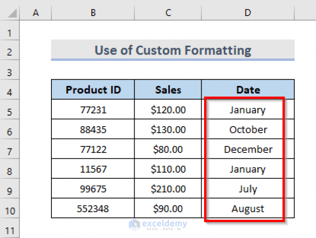Select column B header
The height and width of the screenshot is (238, 316).
tap(93, 13)
